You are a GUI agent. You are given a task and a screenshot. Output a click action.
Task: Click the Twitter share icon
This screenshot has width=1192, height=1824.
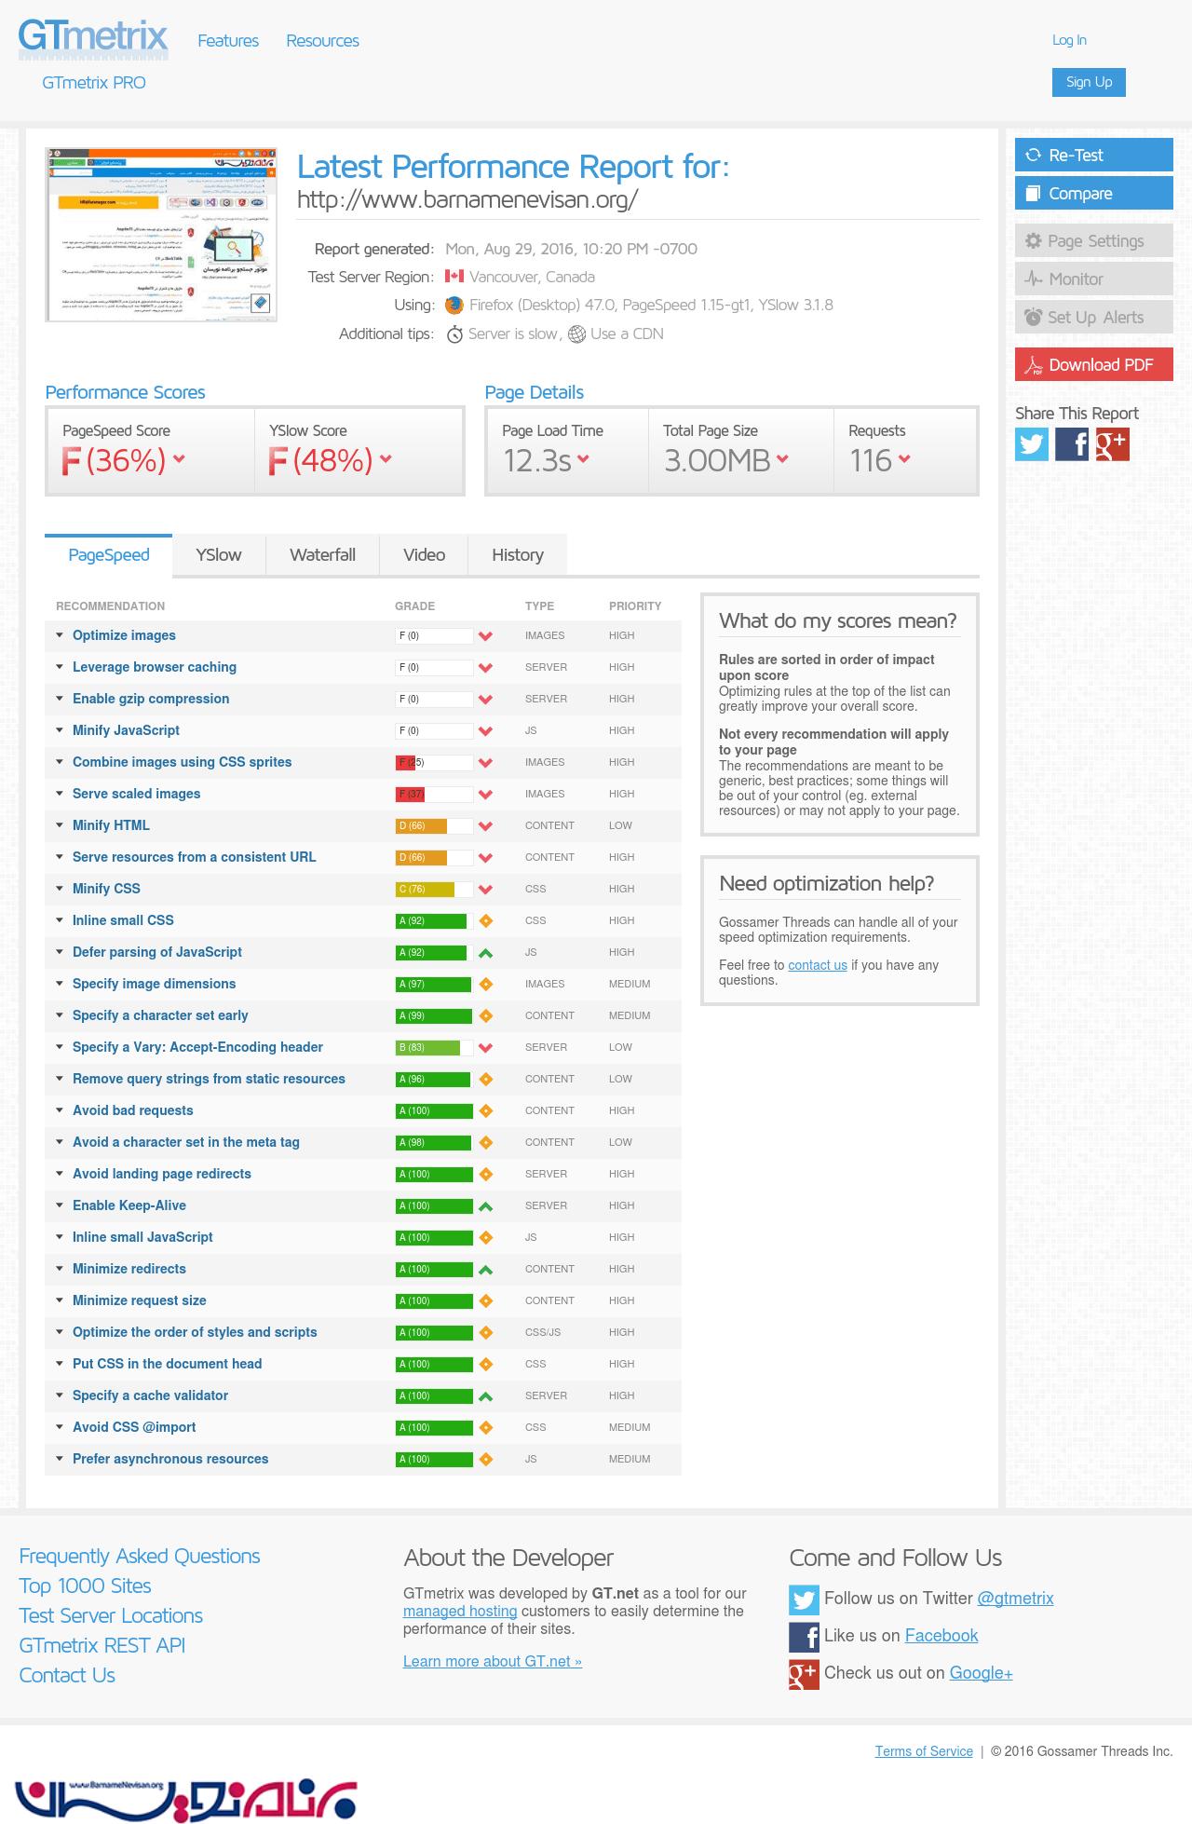pyautogui.click(x=1032, y=444)
